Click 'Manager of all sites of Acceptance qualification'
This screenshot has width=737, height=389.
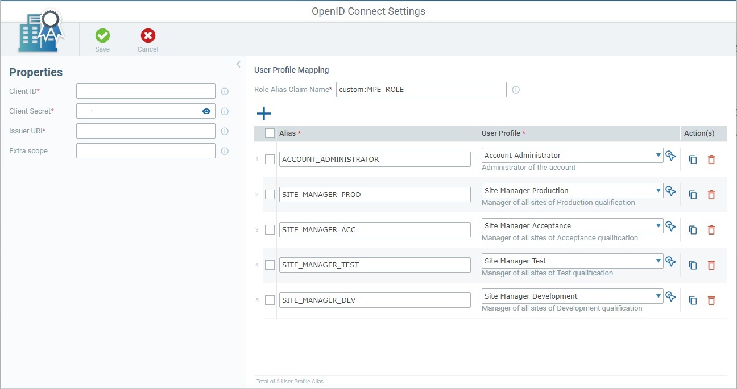pyautogui.click(x=560, y=238)
